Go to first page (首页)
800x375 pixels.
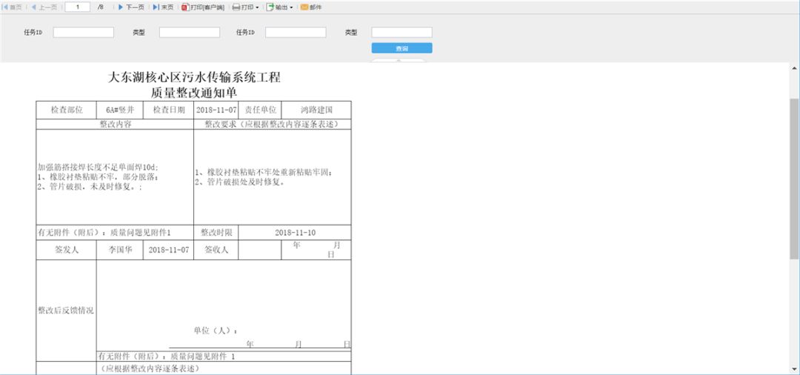coord(13,7)
